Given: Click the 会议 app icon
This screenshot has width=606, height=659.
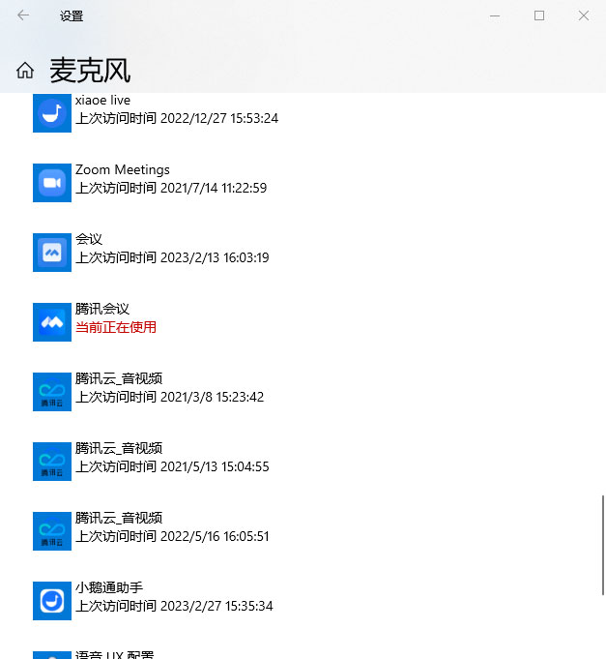Looking at the screenshot, I should [52, 253].
